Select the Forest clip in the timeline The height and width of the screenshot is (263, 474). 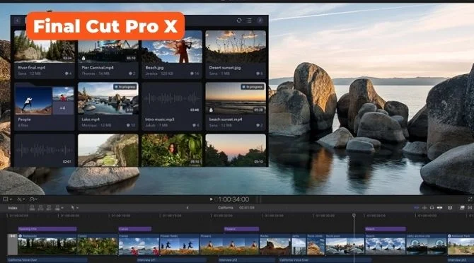98,245
